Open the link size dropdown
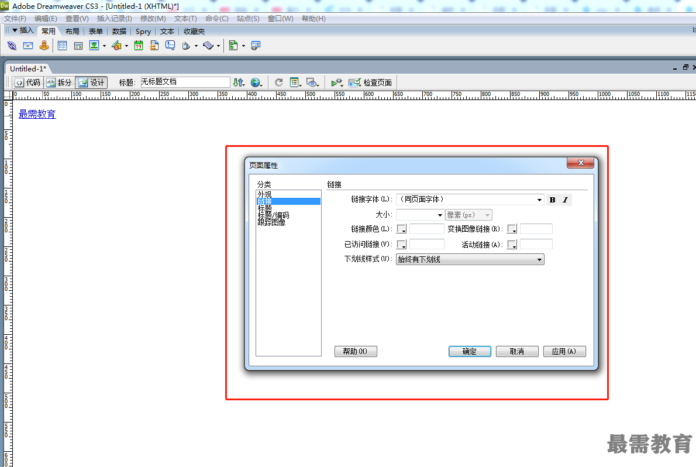Viewport: 696px width, 467px height. (x=439, y=215)
